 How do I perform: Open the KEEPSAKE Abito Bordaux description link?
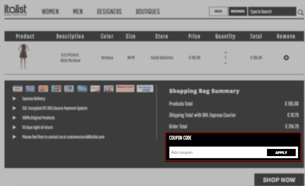pyautogui.click(x=70, y=58)
